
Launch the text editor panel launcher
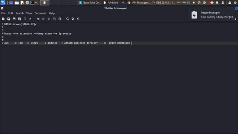pos(22,3)
